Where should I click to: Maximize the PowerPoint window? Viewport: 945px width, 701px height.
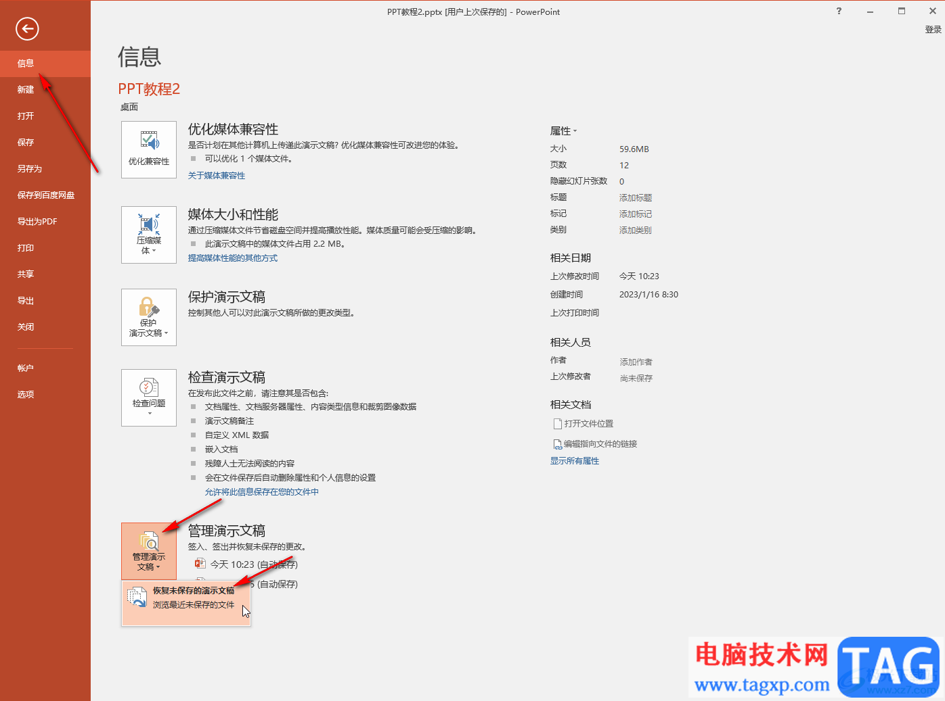point(902,11)
